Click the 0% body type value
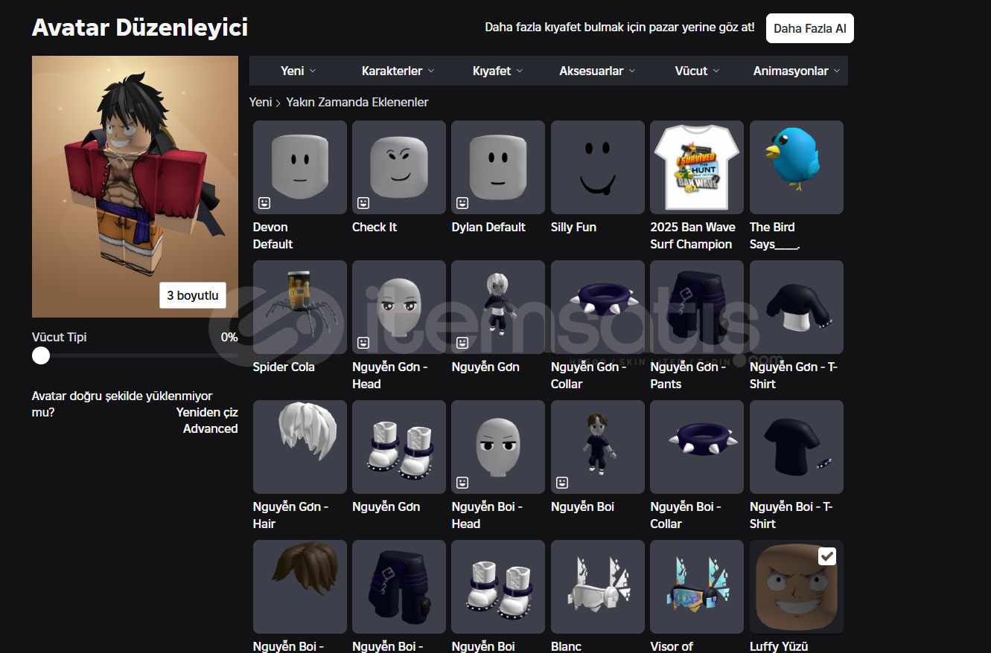 coord(229,337)
